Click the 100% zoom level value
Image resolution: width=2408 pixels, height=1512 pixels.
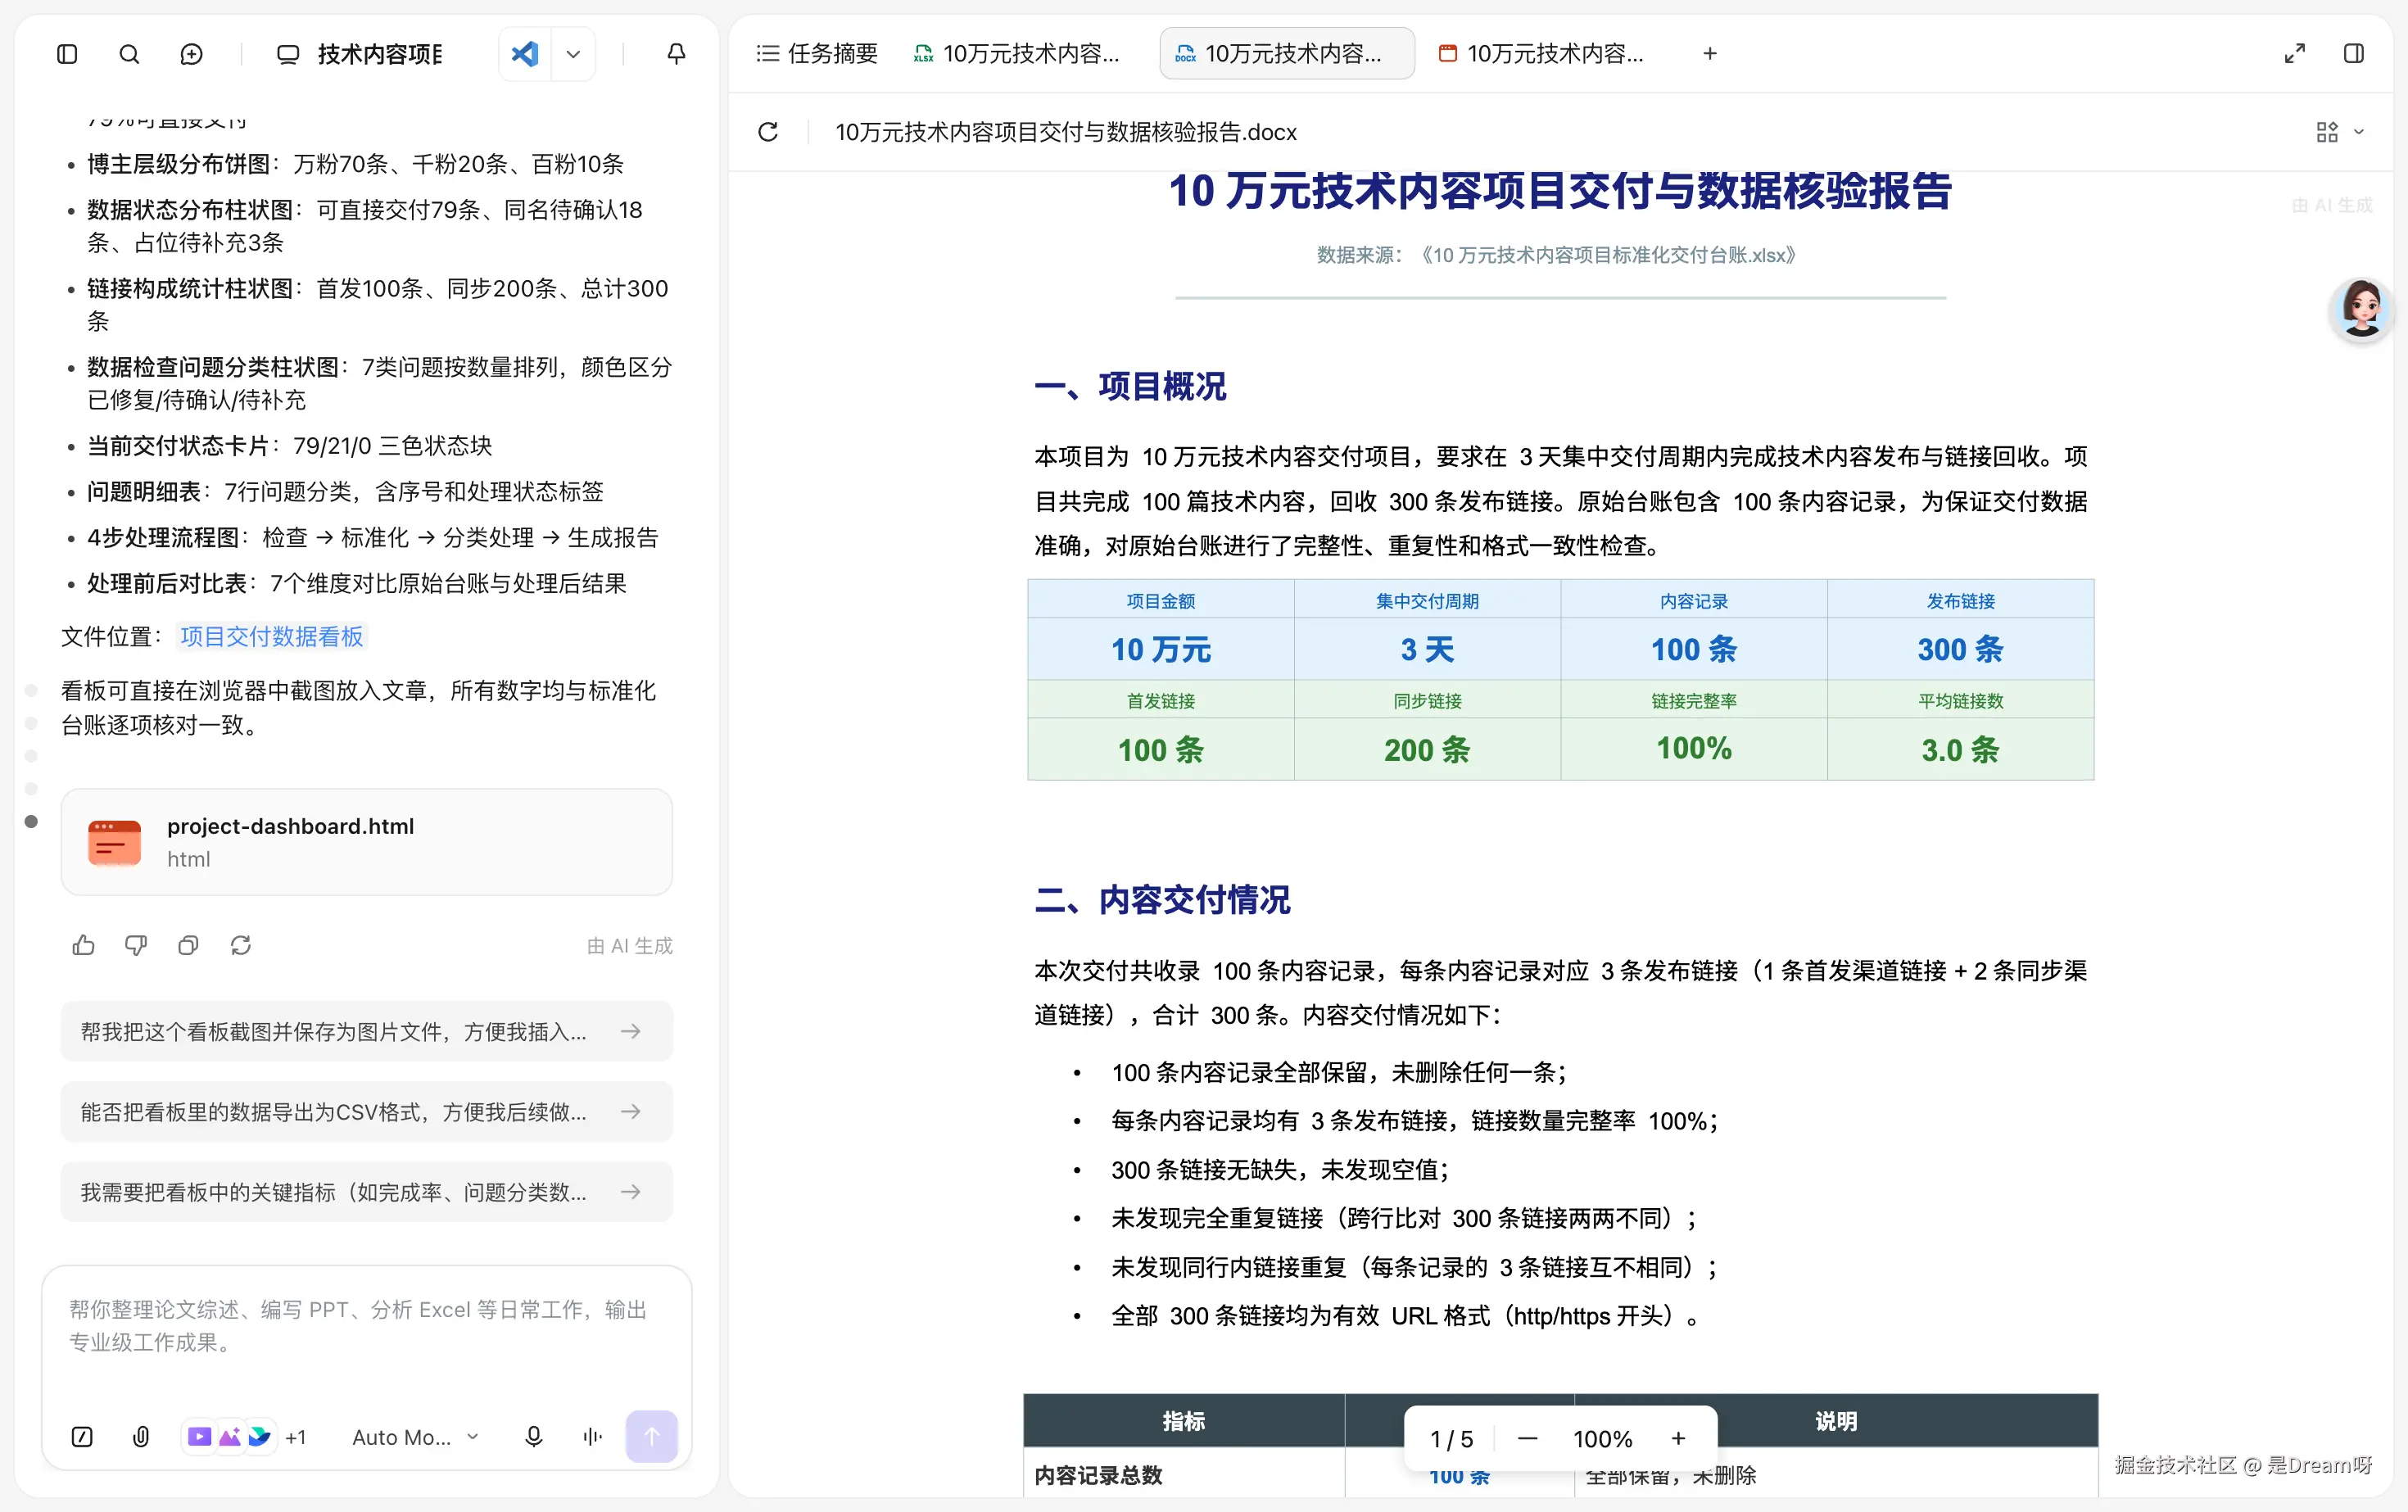[x=1602, y=1439]
